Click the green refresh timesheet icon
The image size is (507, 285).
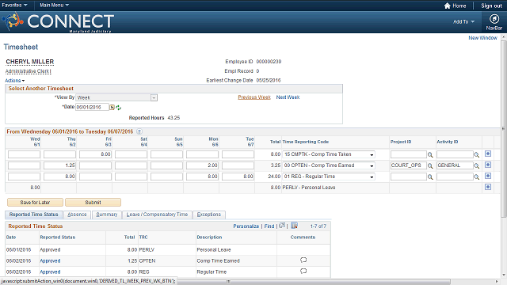coord(119,108)
